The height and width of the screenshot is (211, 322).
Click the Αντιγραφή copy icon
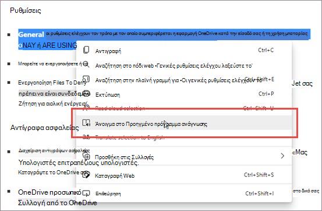coord(86,50)
